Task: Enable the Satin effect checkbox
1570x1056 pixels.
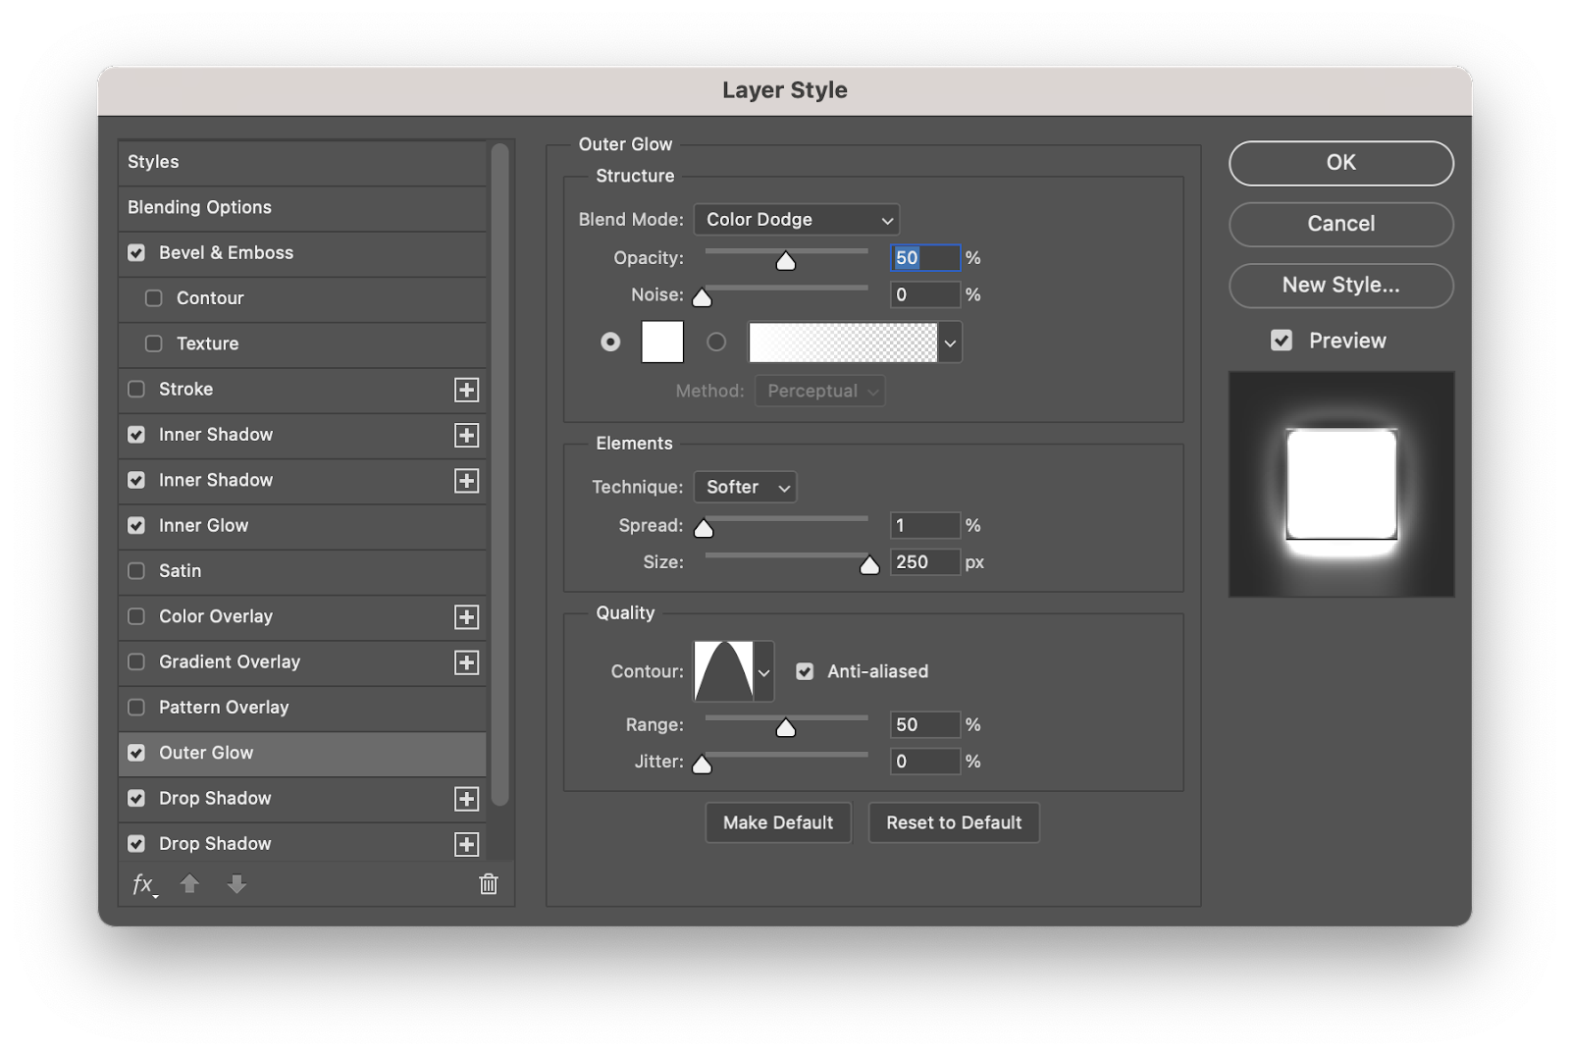Action: (x=136, y=571)
